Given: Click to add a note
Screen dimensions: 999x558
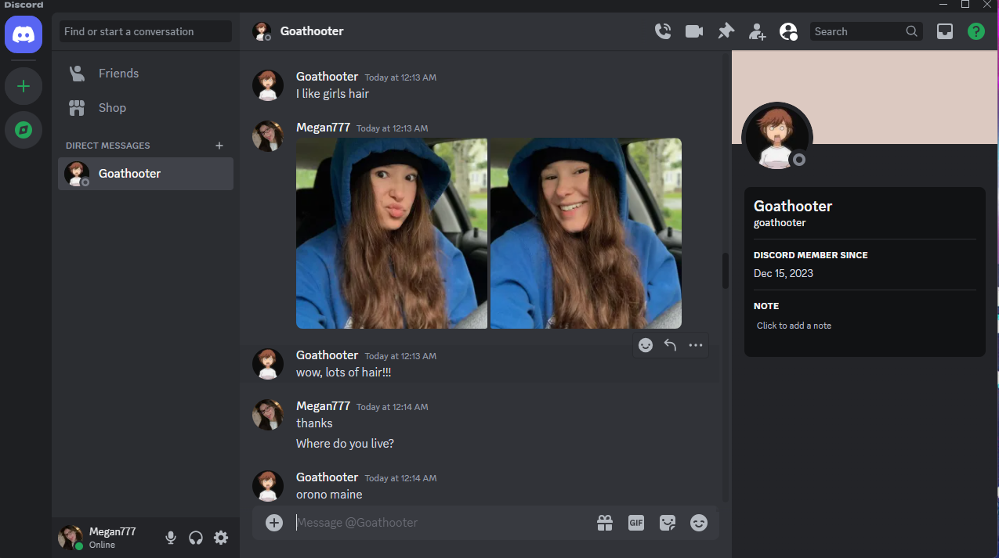Looking at the screenshot, I should pos(794,326).
